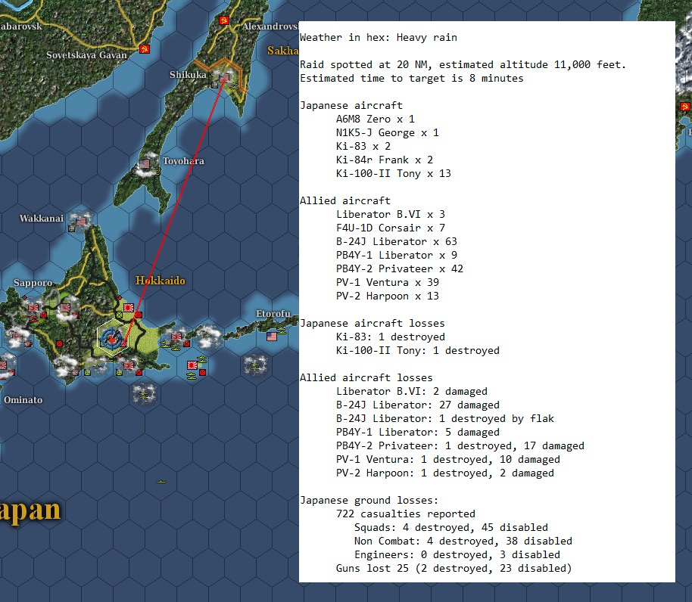Click the 'PV-1 Ventura: 1 destroyed, 10 damaged' line

click(x=448, y=460)
